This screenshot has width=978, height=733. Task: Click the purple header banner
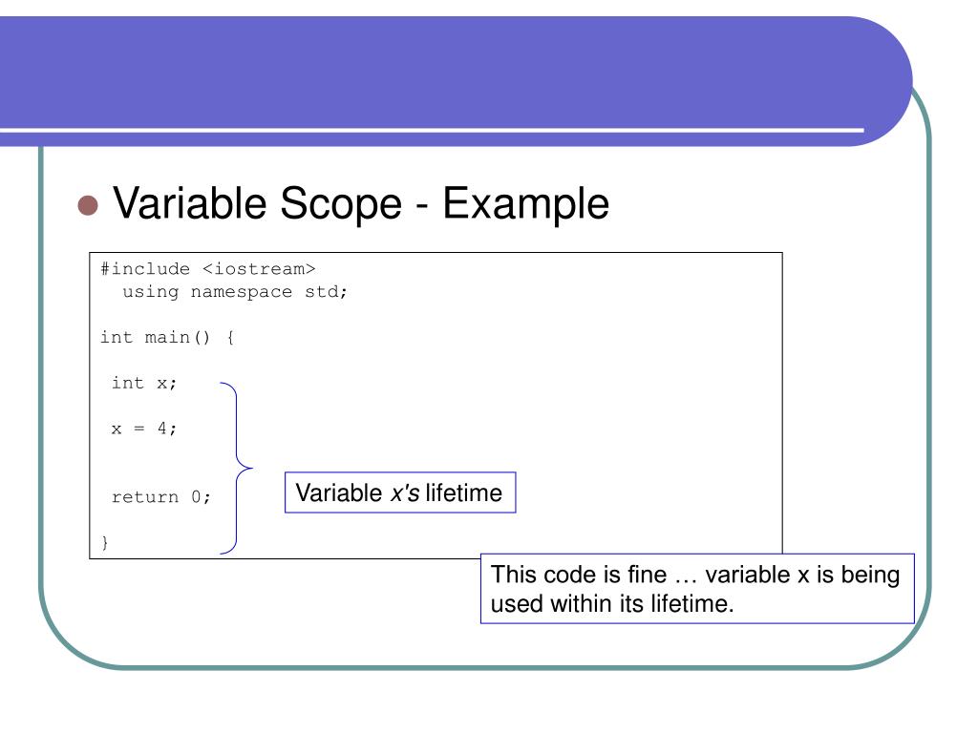[456, 72]
